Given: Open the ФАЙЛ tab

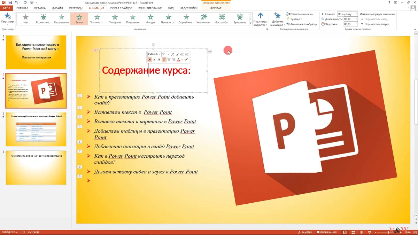Looking at the screenshot, I should tap(7, 8).
